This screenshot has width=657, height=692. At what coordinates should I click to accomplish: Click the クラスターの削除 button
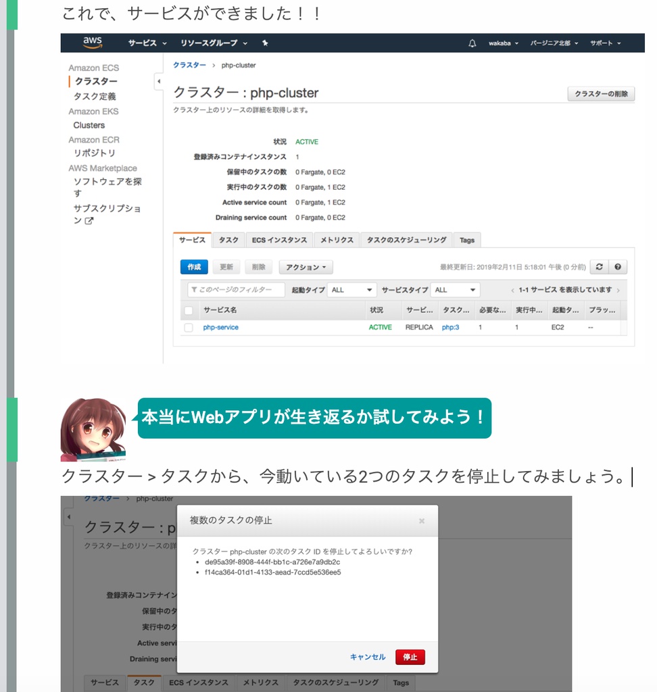pos(600,95)
